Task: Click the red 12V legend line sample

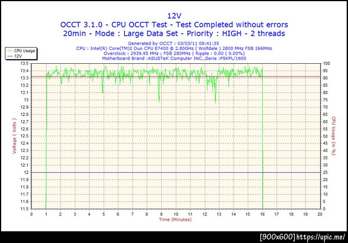Action: [10, 56]
